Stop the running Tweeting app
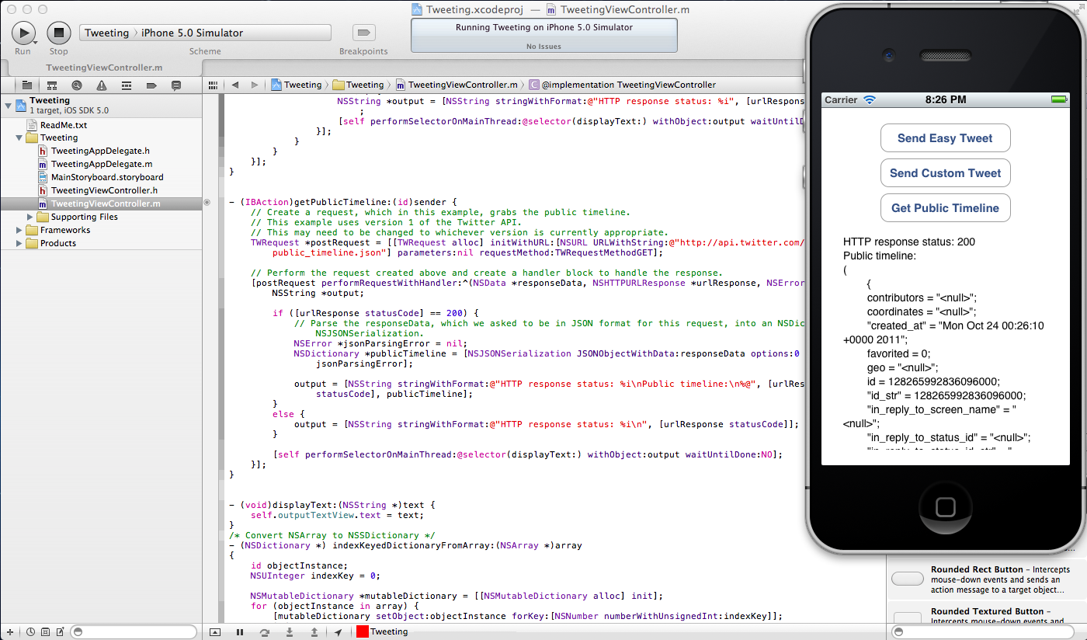The image size is (1087, 640). pos(59,33)
